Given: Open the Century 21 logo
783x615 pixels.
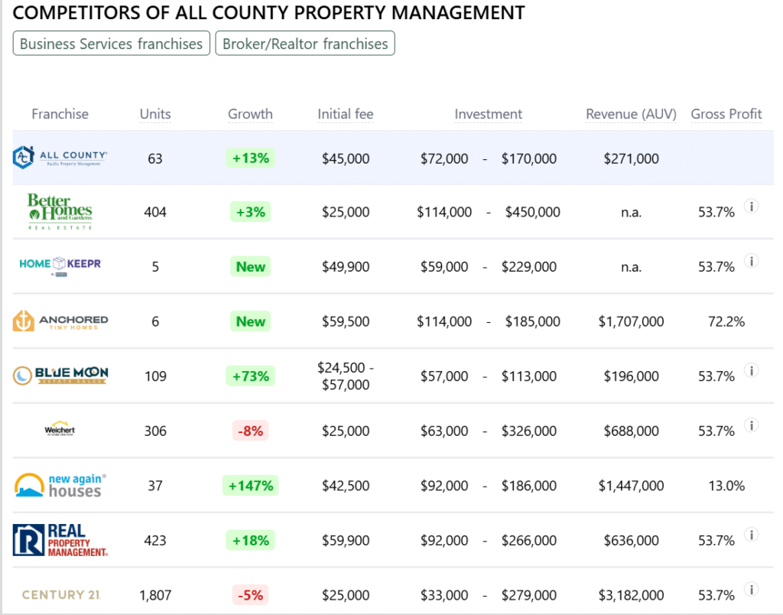Looking at the screenshot, I should [61, 594].
